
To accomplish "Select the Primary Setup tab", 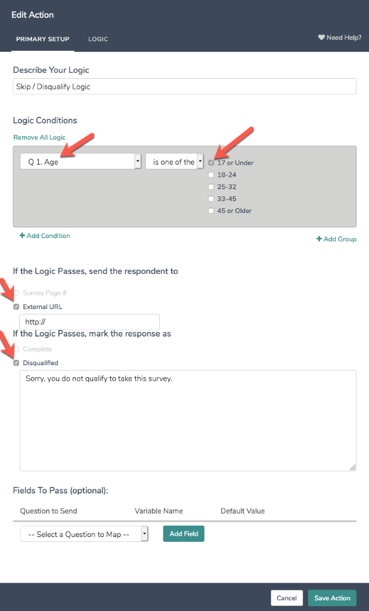I will click(x=43, y=39).
